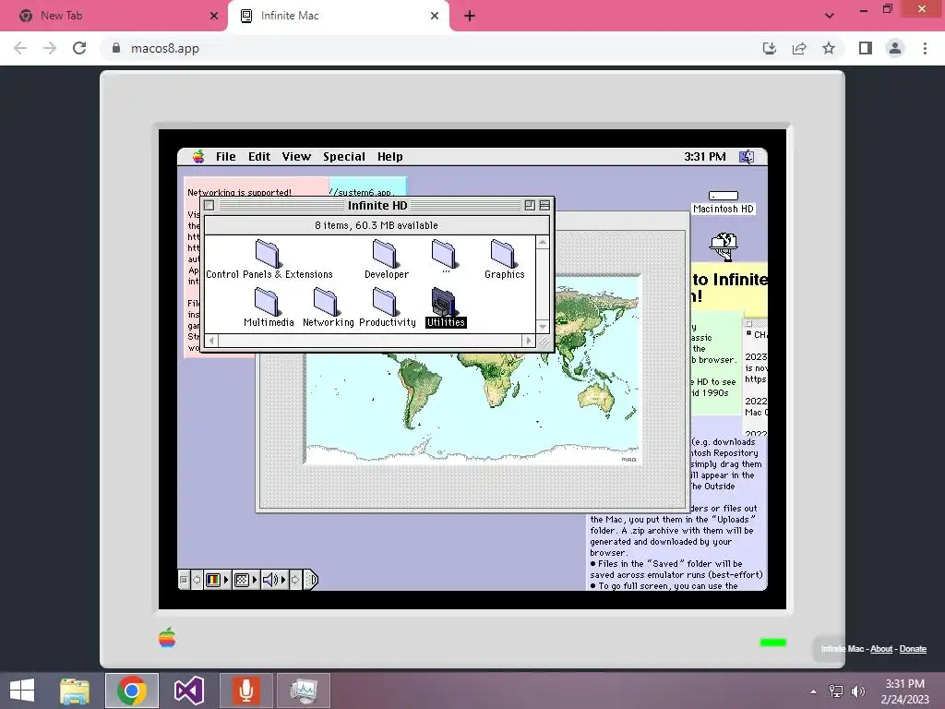Click the install app icon in address bar
Screen dimensions: 945x709
point(770,48)
